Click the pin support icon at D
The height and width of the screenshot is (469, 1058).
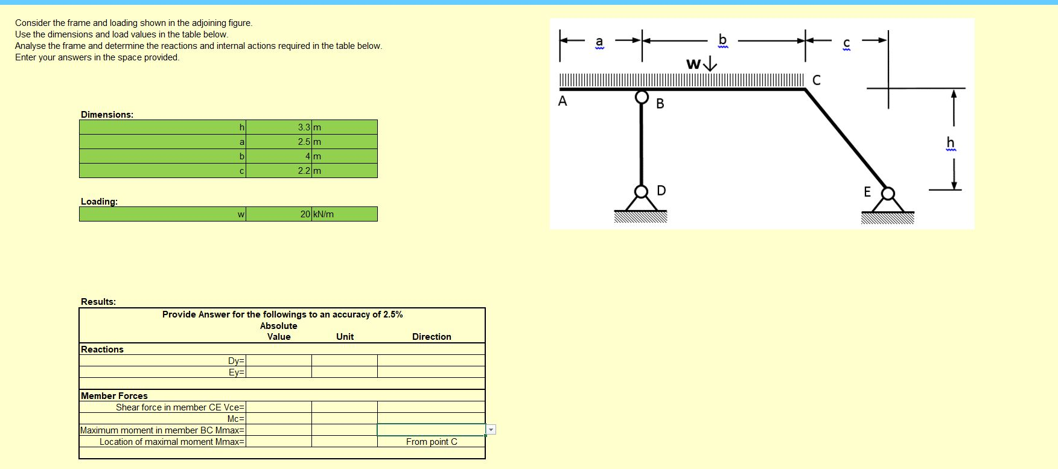coord(641,203)
